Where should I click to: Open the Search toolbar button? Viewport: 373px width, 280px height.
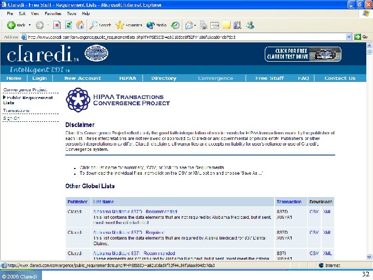pos(100,25)
